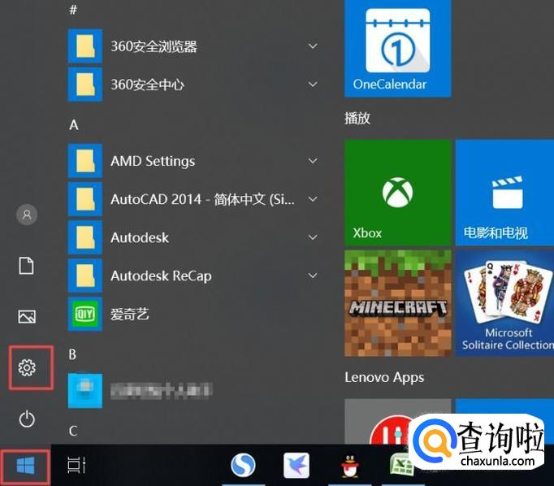Open the Documents sidebar icon
Viewport: 554px width, 486px height.
click(27, 266)
